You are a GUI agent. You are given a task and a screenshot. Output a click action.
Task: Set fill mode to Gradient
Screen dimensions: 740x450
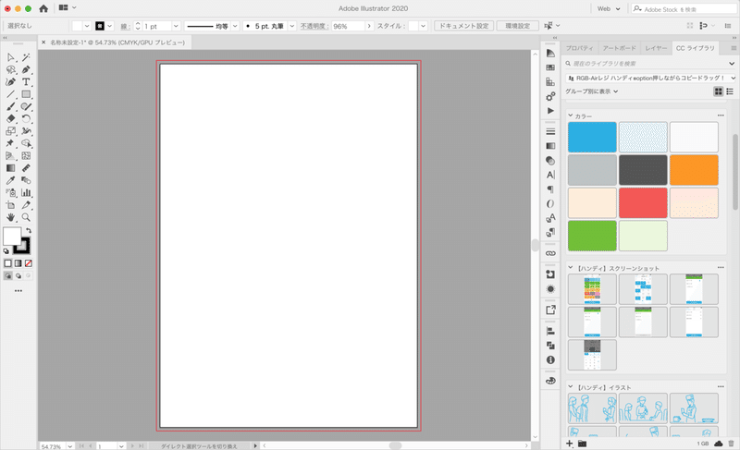18,263
